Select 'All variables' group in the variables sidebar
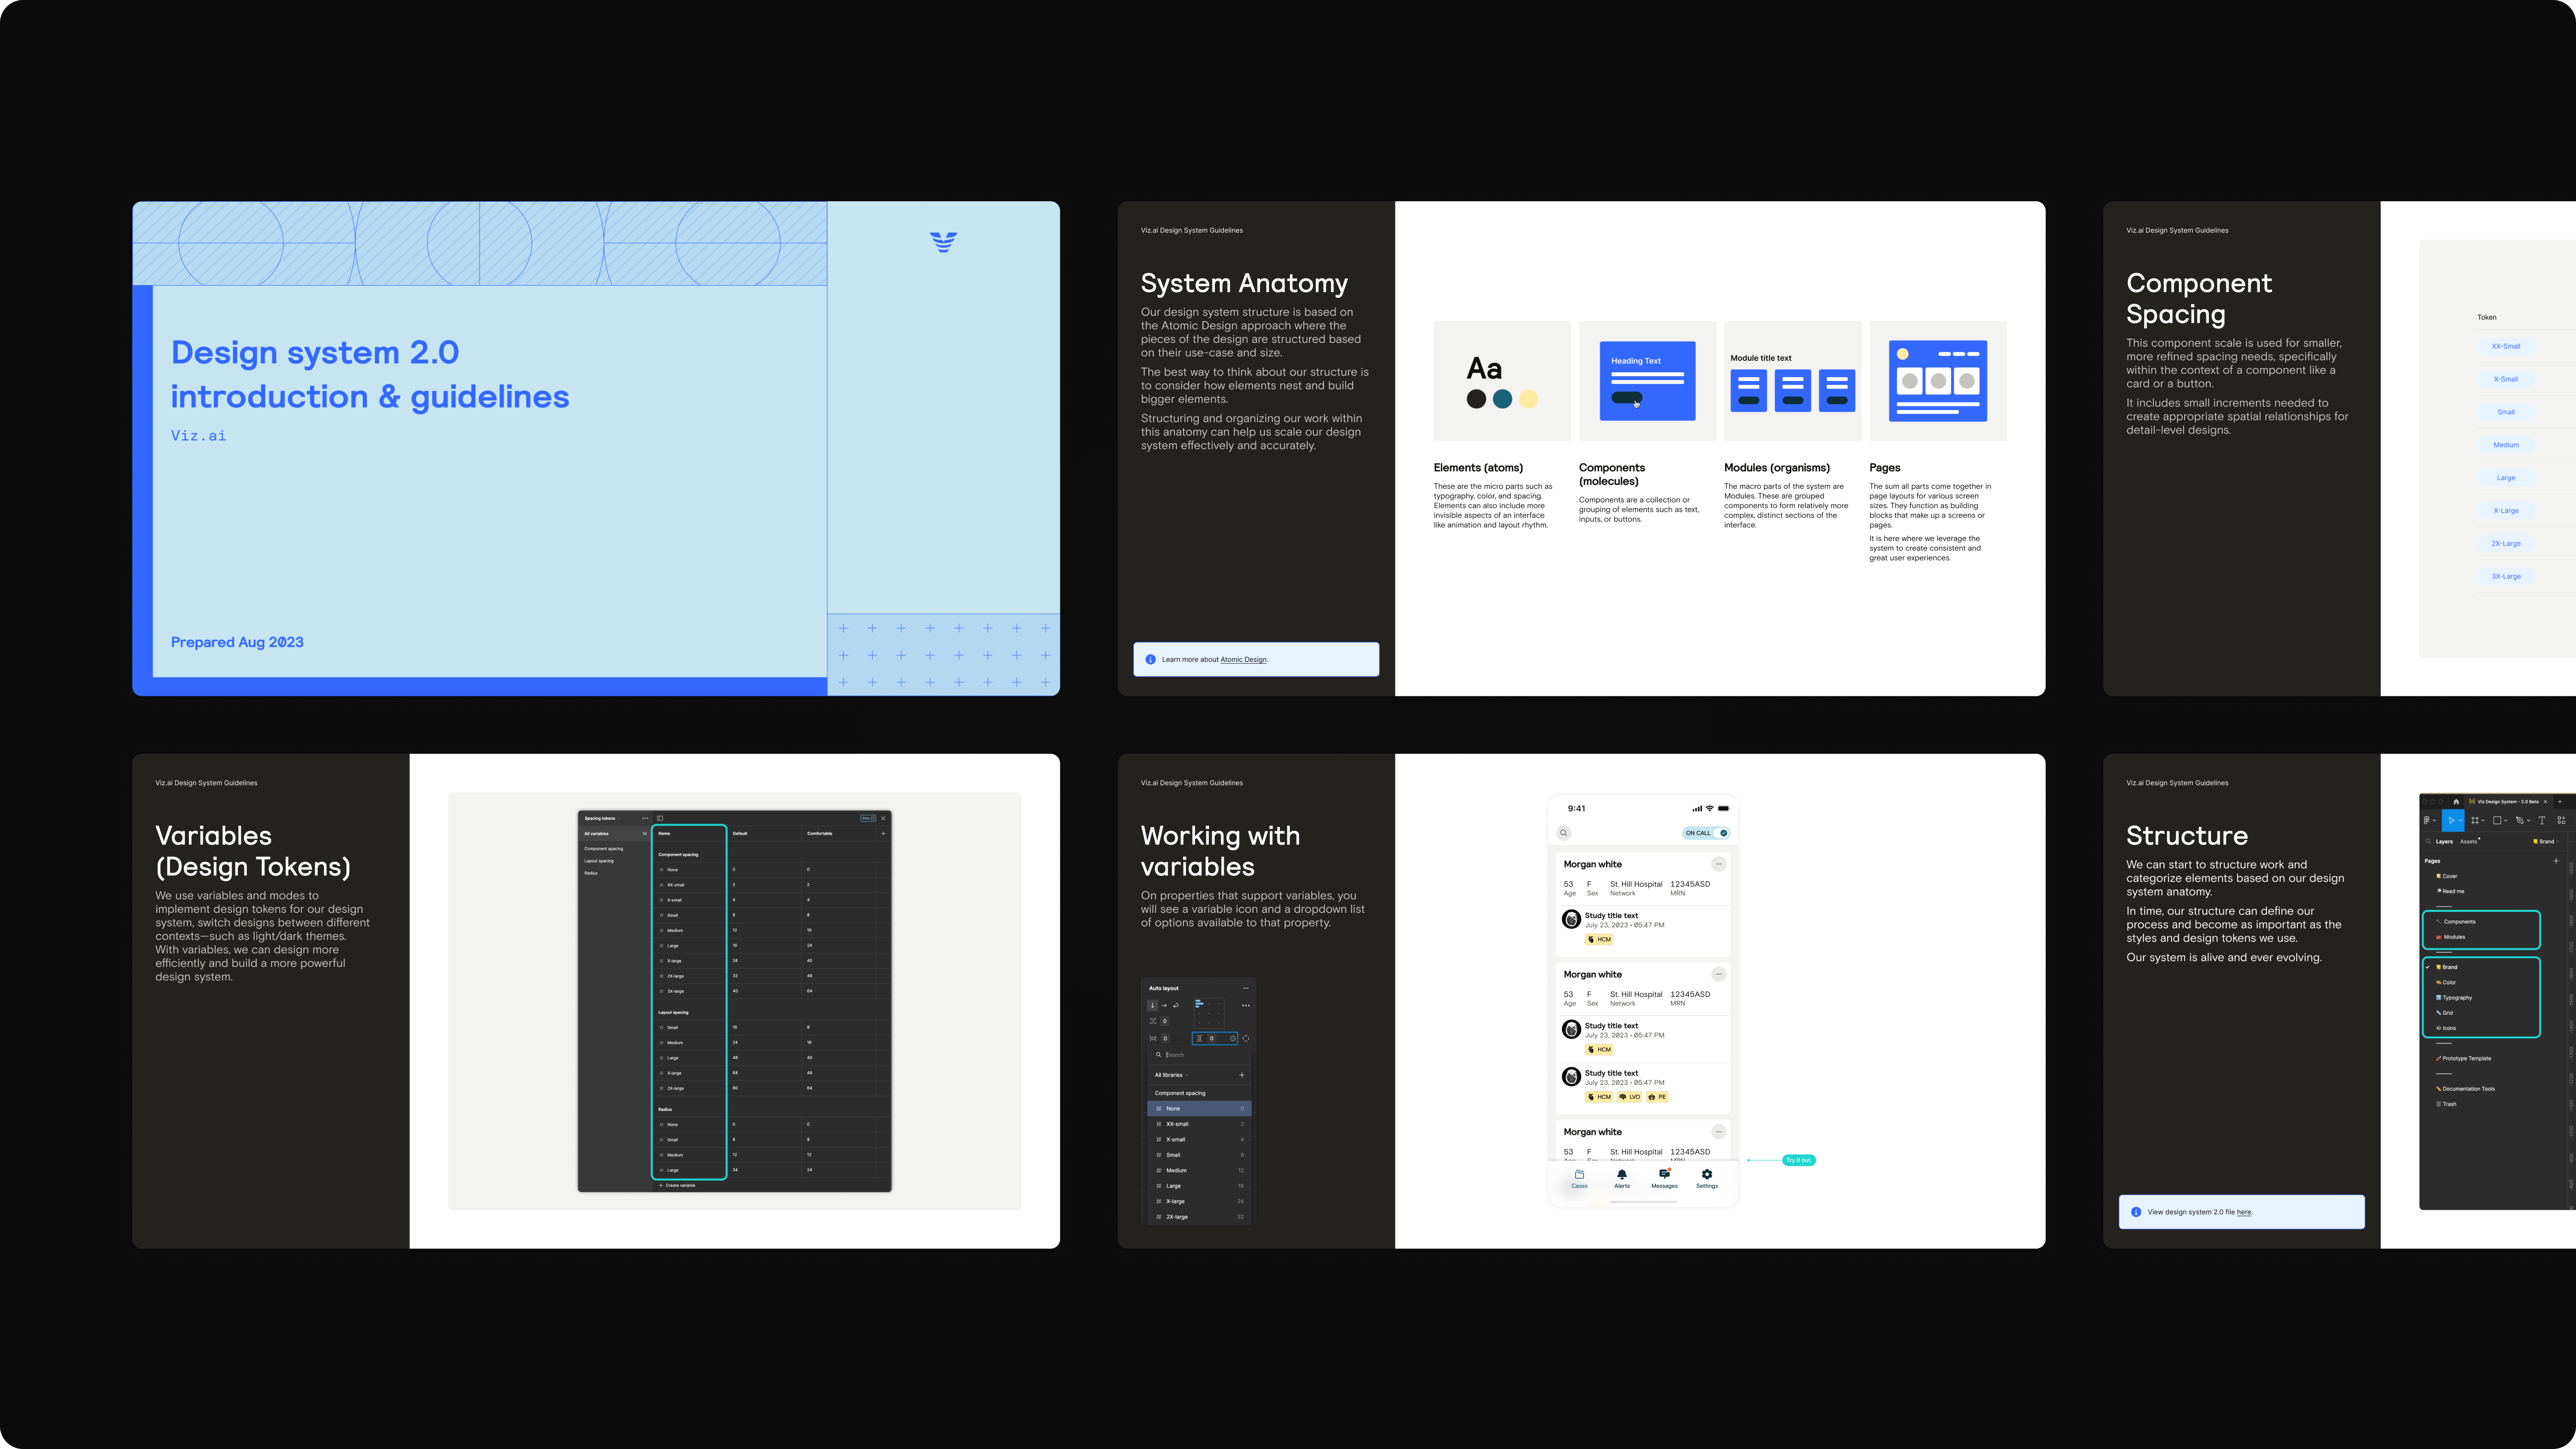This screenshot has width=2576, height=1449. (615, 834)
